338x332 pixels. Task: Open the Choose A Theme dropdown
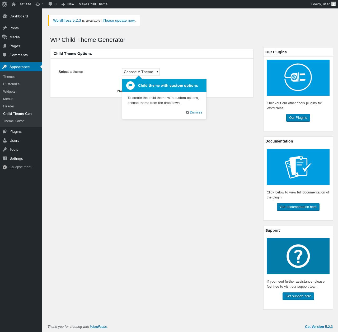point(141,72)
